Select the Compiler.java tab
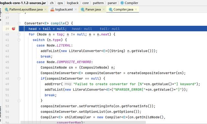This screenshot has width=207, height=124. [123, 9]
